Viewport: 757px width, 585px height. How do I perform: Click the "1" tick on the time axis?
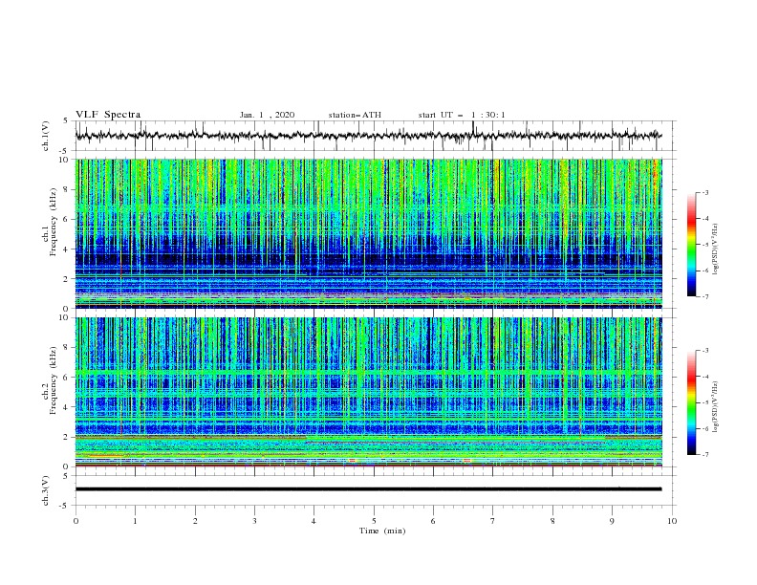tap(135, 521)
